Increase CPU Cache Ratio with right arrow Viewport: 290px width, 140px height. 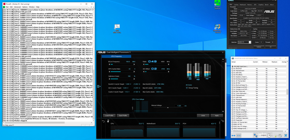[134, 72]
